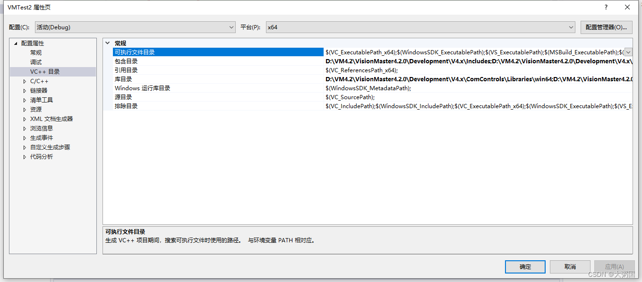Screen dimensions: 642x282
Task: Select the C/C++ tree label
Action: click(x=39, y=81)
